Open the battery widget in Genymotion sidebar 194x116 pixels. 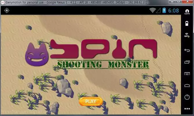(187, 23)
